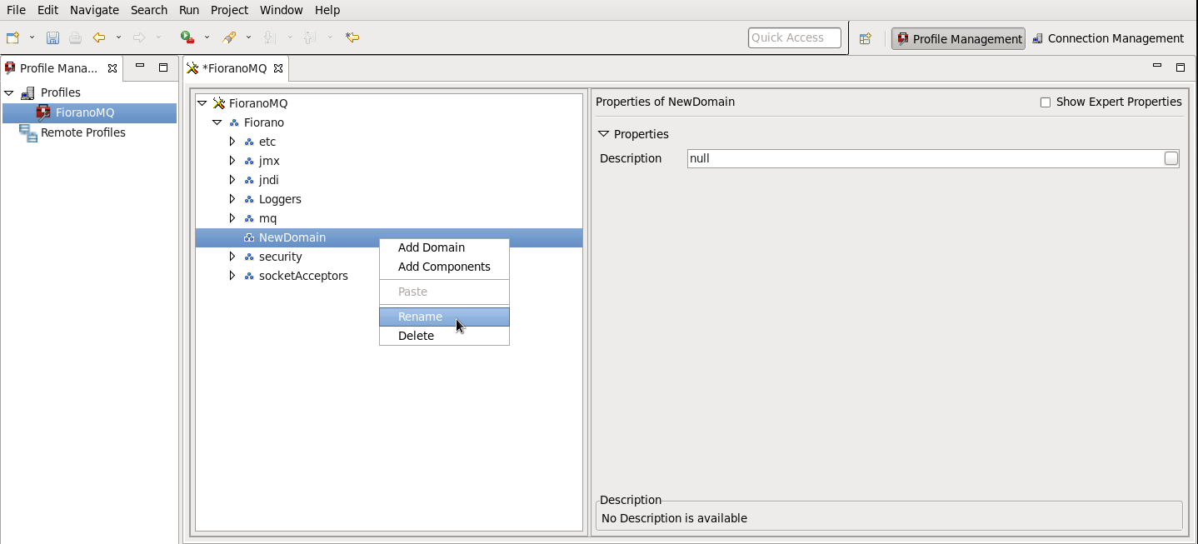Open the Run menu
The width and height of the screenshot is (1198, 544).
[189, 10]
